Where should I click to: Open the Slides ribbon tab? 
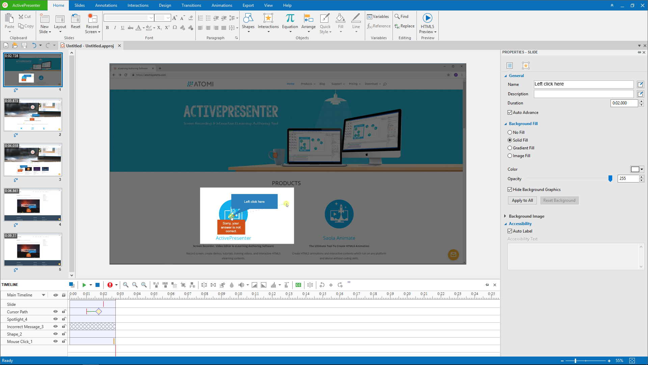tap(80, 5)
